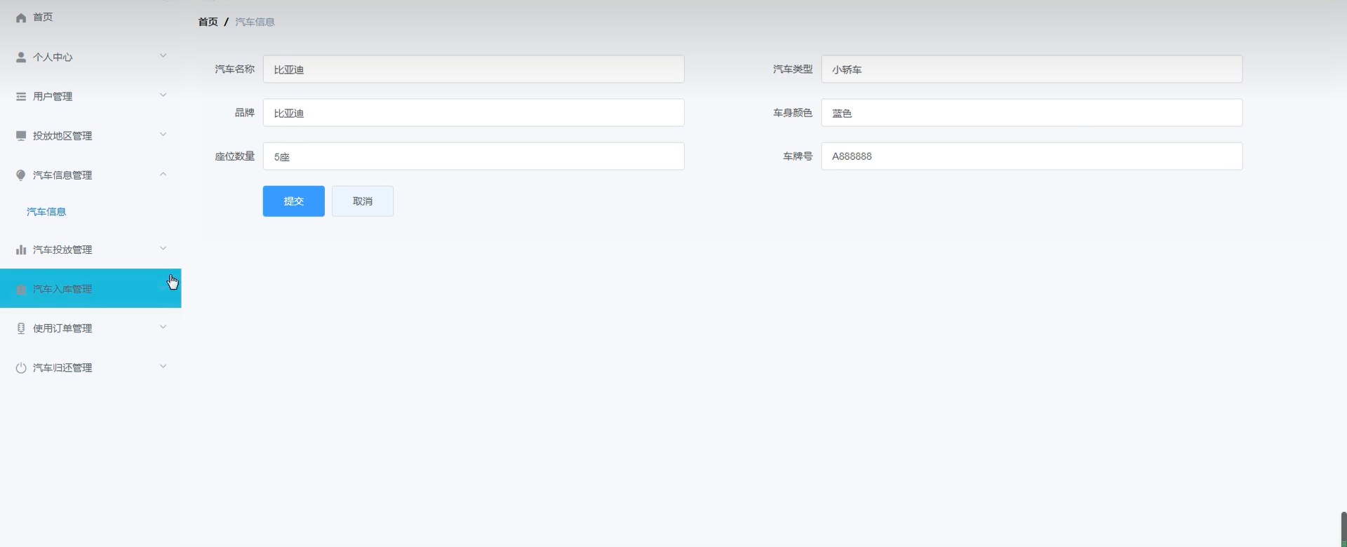Open the 用户管理 menu label
Image resolution: width=1347 pixels, height=547 pixels.
pyautogui.click(x=53, y=96)
